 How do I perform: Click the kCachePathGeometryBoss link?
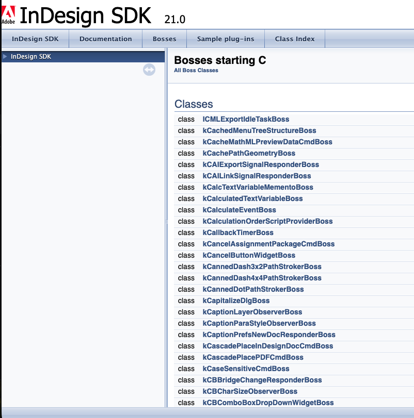249,153
